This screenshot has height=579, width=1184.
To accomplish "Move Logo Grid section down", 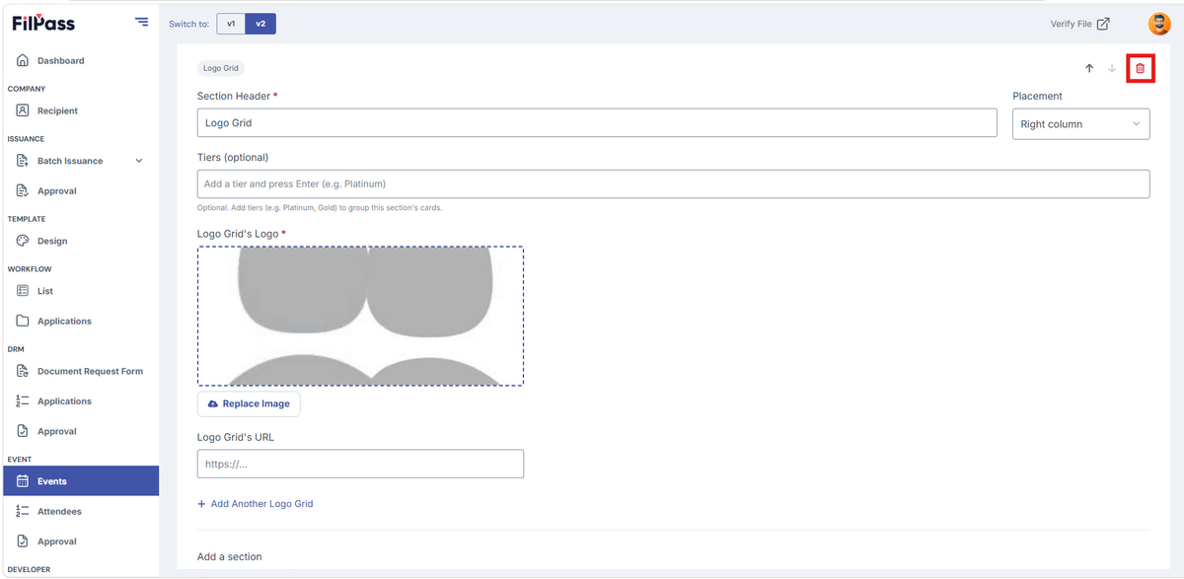I will tap(1112, 68).
